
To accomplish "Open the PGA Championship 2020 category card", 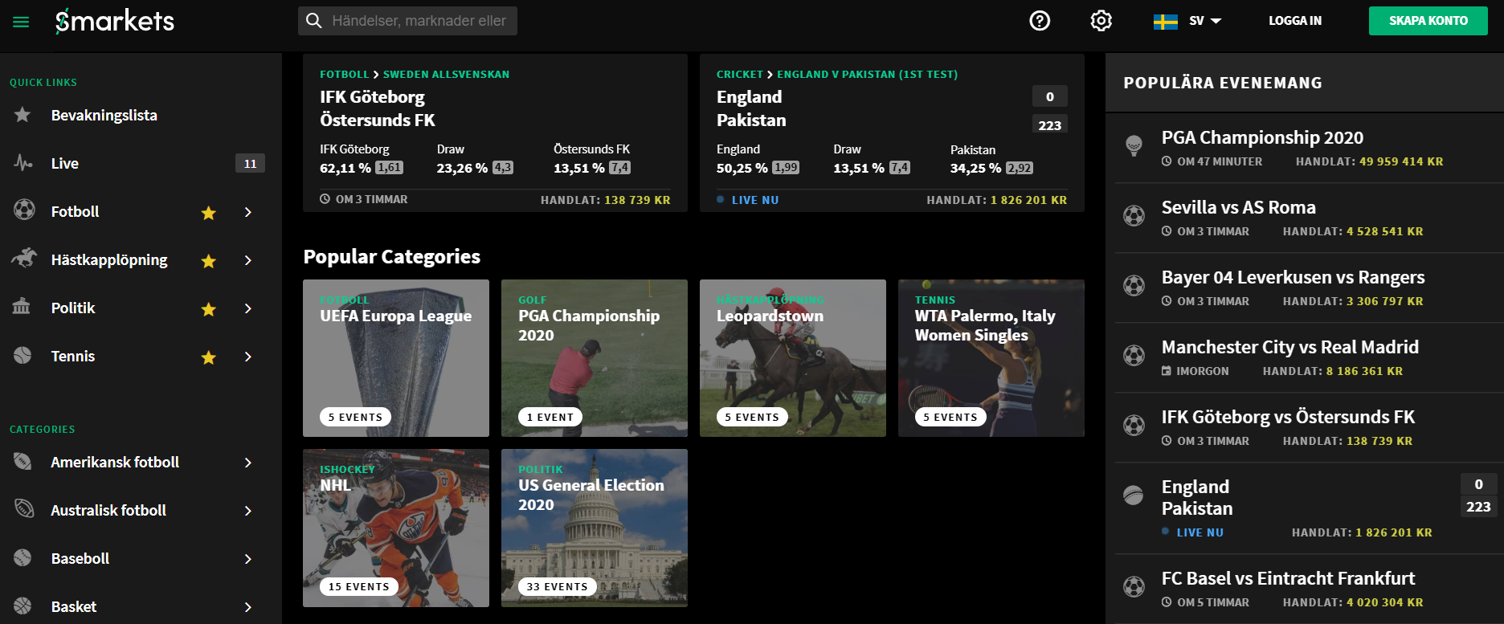I will point(595,358).
